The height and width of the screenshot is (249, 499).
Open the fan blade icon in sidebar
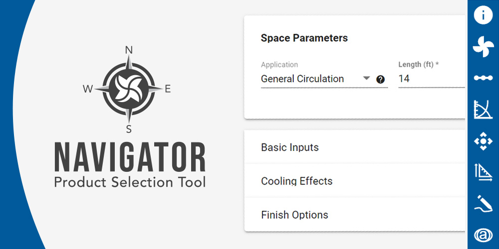483,46
